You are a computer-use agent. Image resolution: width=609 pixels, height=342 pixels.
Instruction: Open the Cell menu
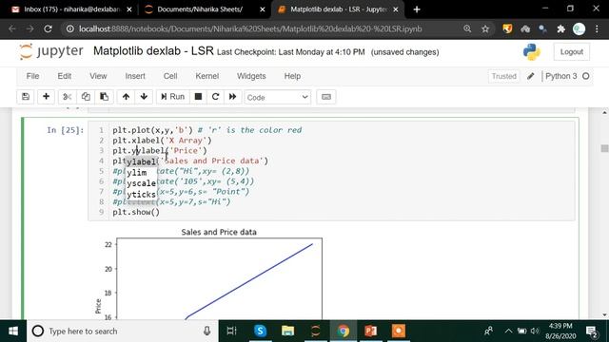(x=170, y=76)
